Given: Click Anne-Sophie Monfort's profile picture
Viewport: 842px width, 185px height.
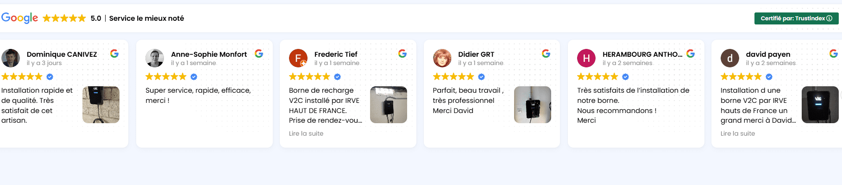Looking at the screenshot, I should tap(155, 58).
